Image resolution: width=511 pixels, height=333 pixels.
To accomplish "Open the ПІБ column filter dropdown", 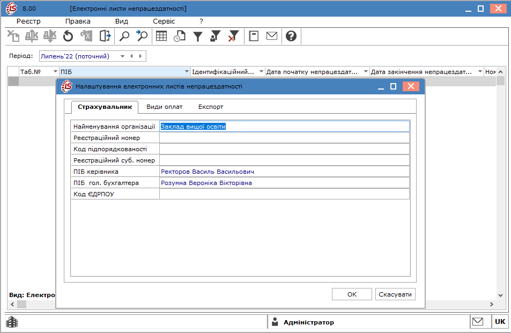I will click(187, 71).
